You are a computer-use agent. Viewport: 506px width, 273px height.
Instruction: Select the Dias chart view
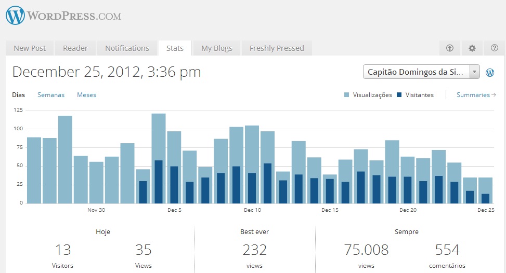(18, 95)
